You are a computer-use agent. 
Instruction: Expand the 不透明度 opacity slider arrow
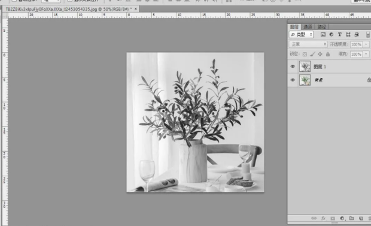[x=366, y=44]
